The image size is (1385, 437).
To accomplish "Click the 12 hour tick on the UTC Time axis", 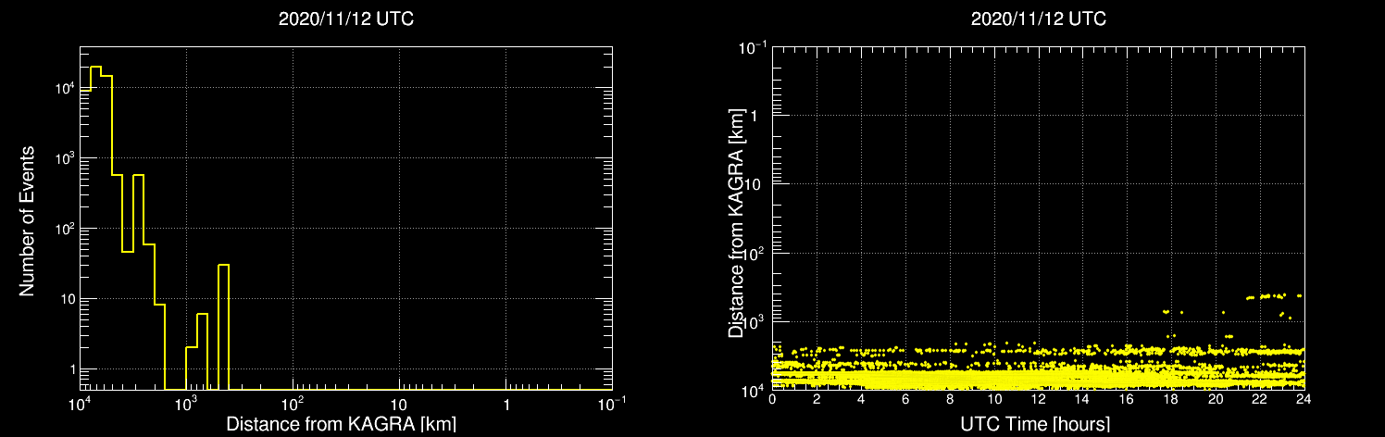I will [1038, 400].
